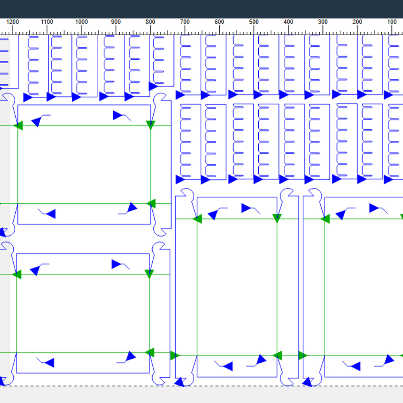
Task: Click the 300 mark on the ruler
Action: pos(323,22)
